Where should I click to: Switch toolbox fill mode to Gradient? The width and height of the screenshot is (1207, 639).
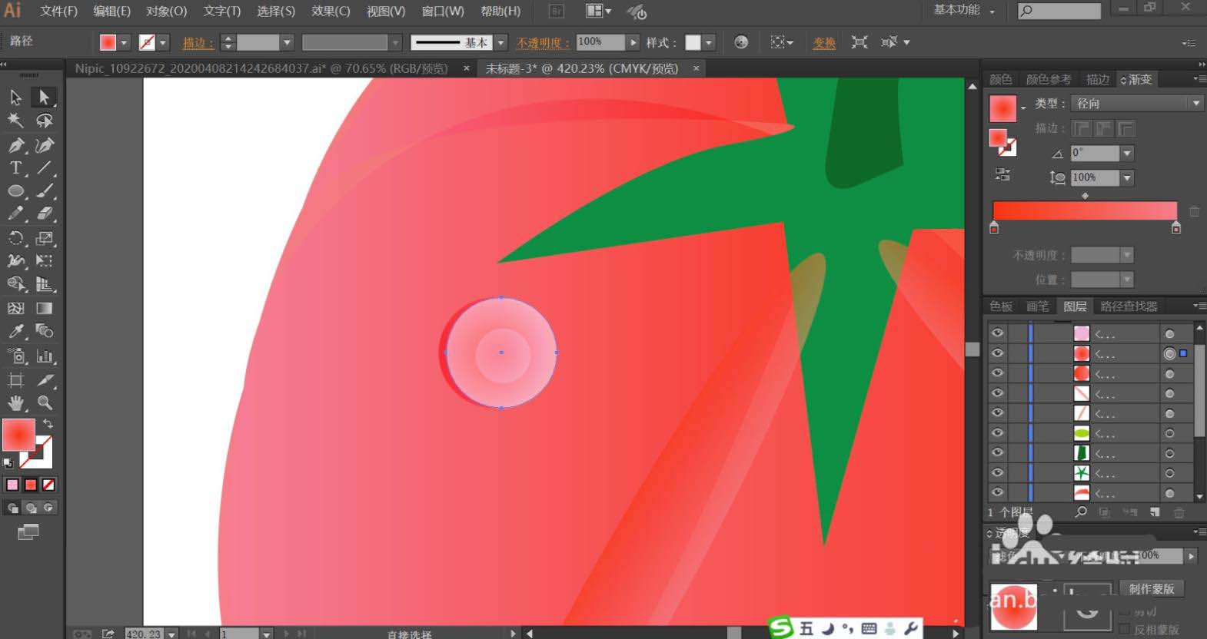(31, 485)
